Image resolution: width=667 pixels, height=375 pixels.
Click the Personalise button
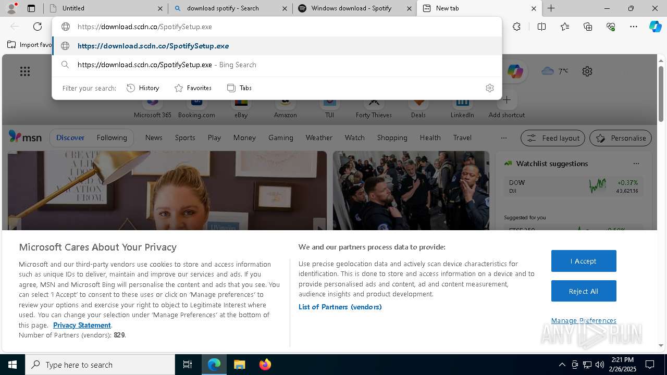[x=621, y=138]
